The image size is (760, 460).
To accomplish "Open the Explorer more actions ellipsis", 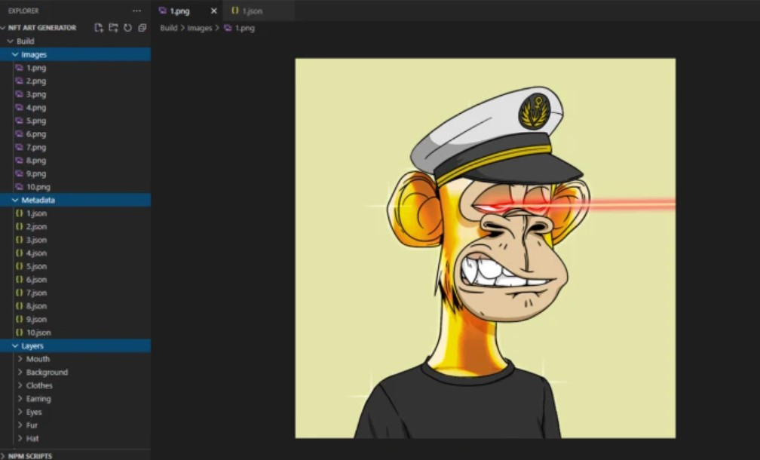I will pyautogui.click(x=136, y=11).
